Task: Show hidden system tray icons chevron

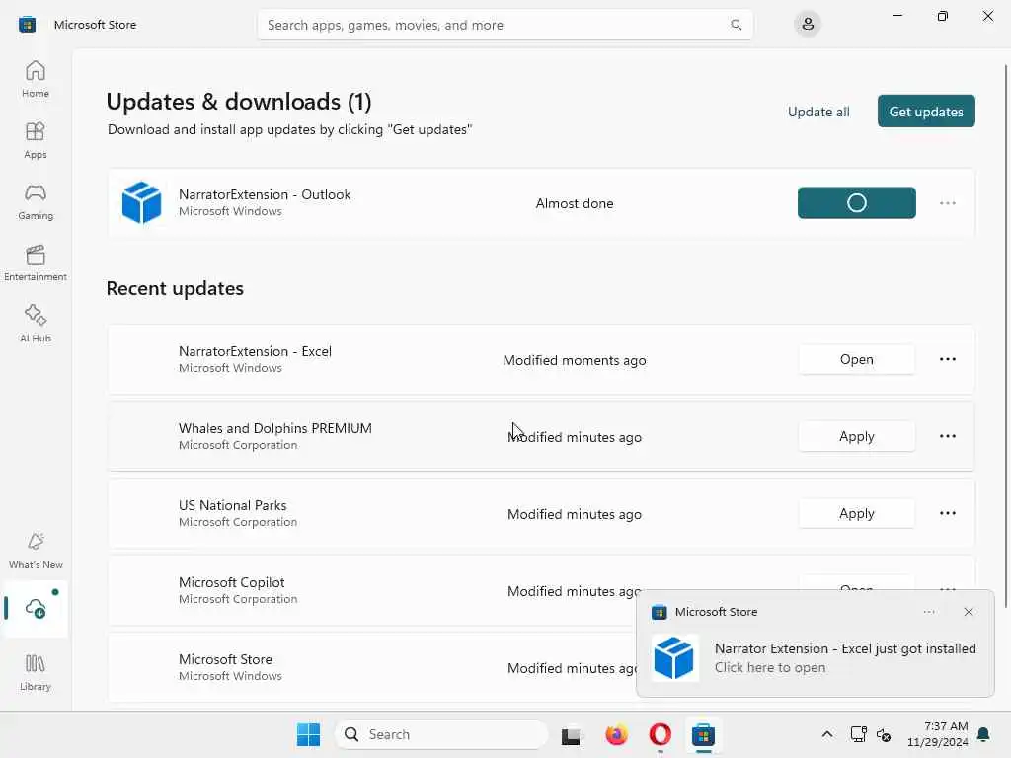Action: (827, 734)
